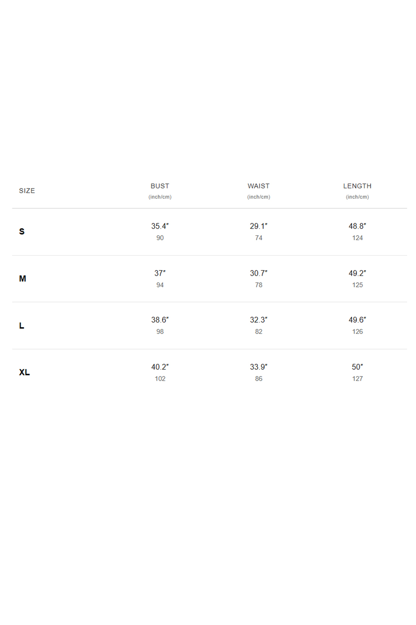Click the 48.8" length measurement
416x625 pixels.
357,226
